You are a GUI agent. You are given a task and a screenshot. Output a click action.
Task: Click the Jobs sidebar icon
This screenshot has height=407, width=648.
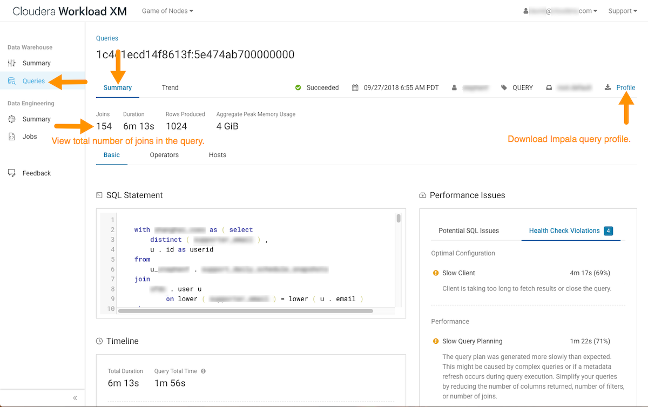coord(12,137)
